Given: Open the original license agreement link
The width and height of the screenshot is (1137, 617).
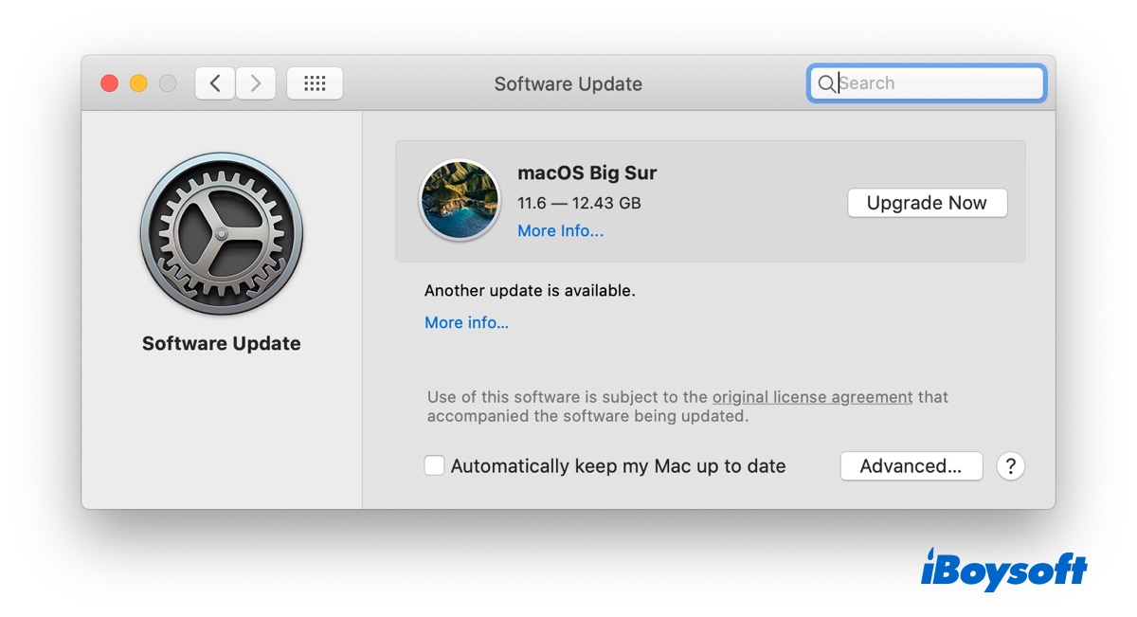Looking at the screenshot, I should 812,397.
